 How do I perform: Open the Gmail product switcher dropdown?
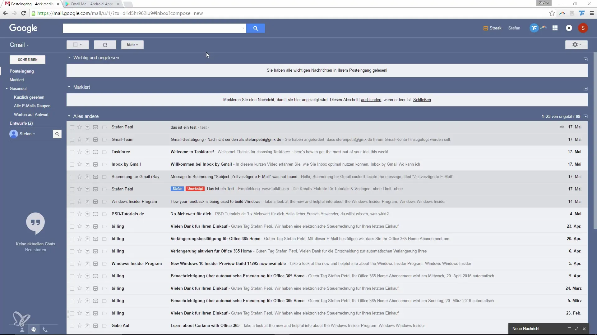point(19,45)
